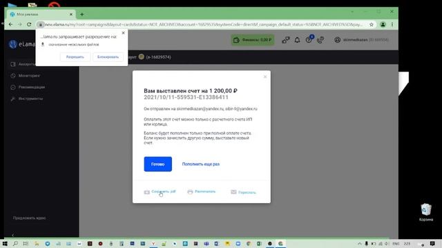This screenshot has width=442, height=248.
Task: Click the blue Готово button
Action: click(158, 164)
